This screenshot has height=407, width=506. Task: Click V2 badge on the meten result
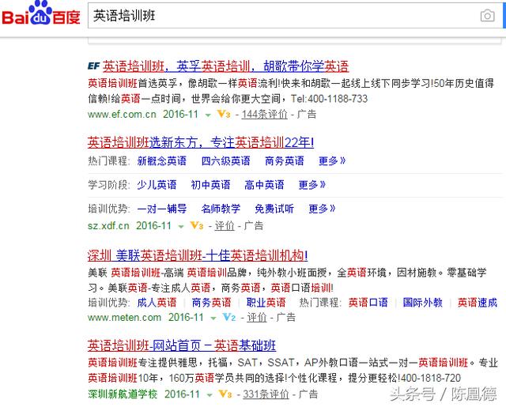coord(228,317)
